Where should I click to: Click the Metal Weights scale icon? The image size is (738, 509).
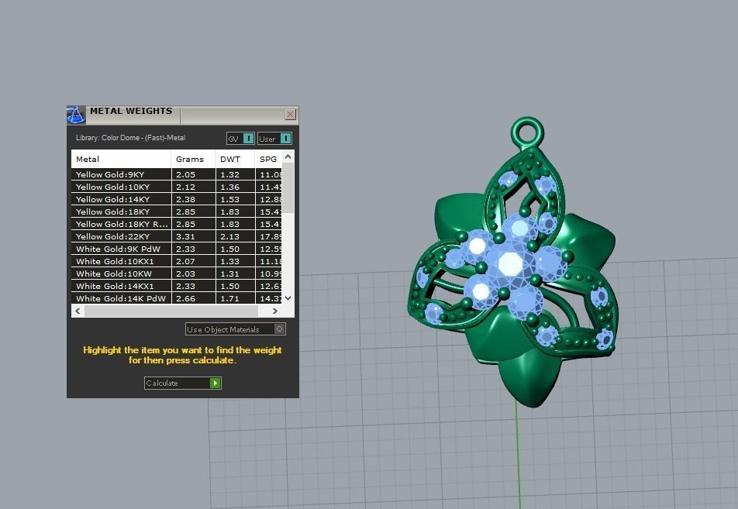pos(76,115)
